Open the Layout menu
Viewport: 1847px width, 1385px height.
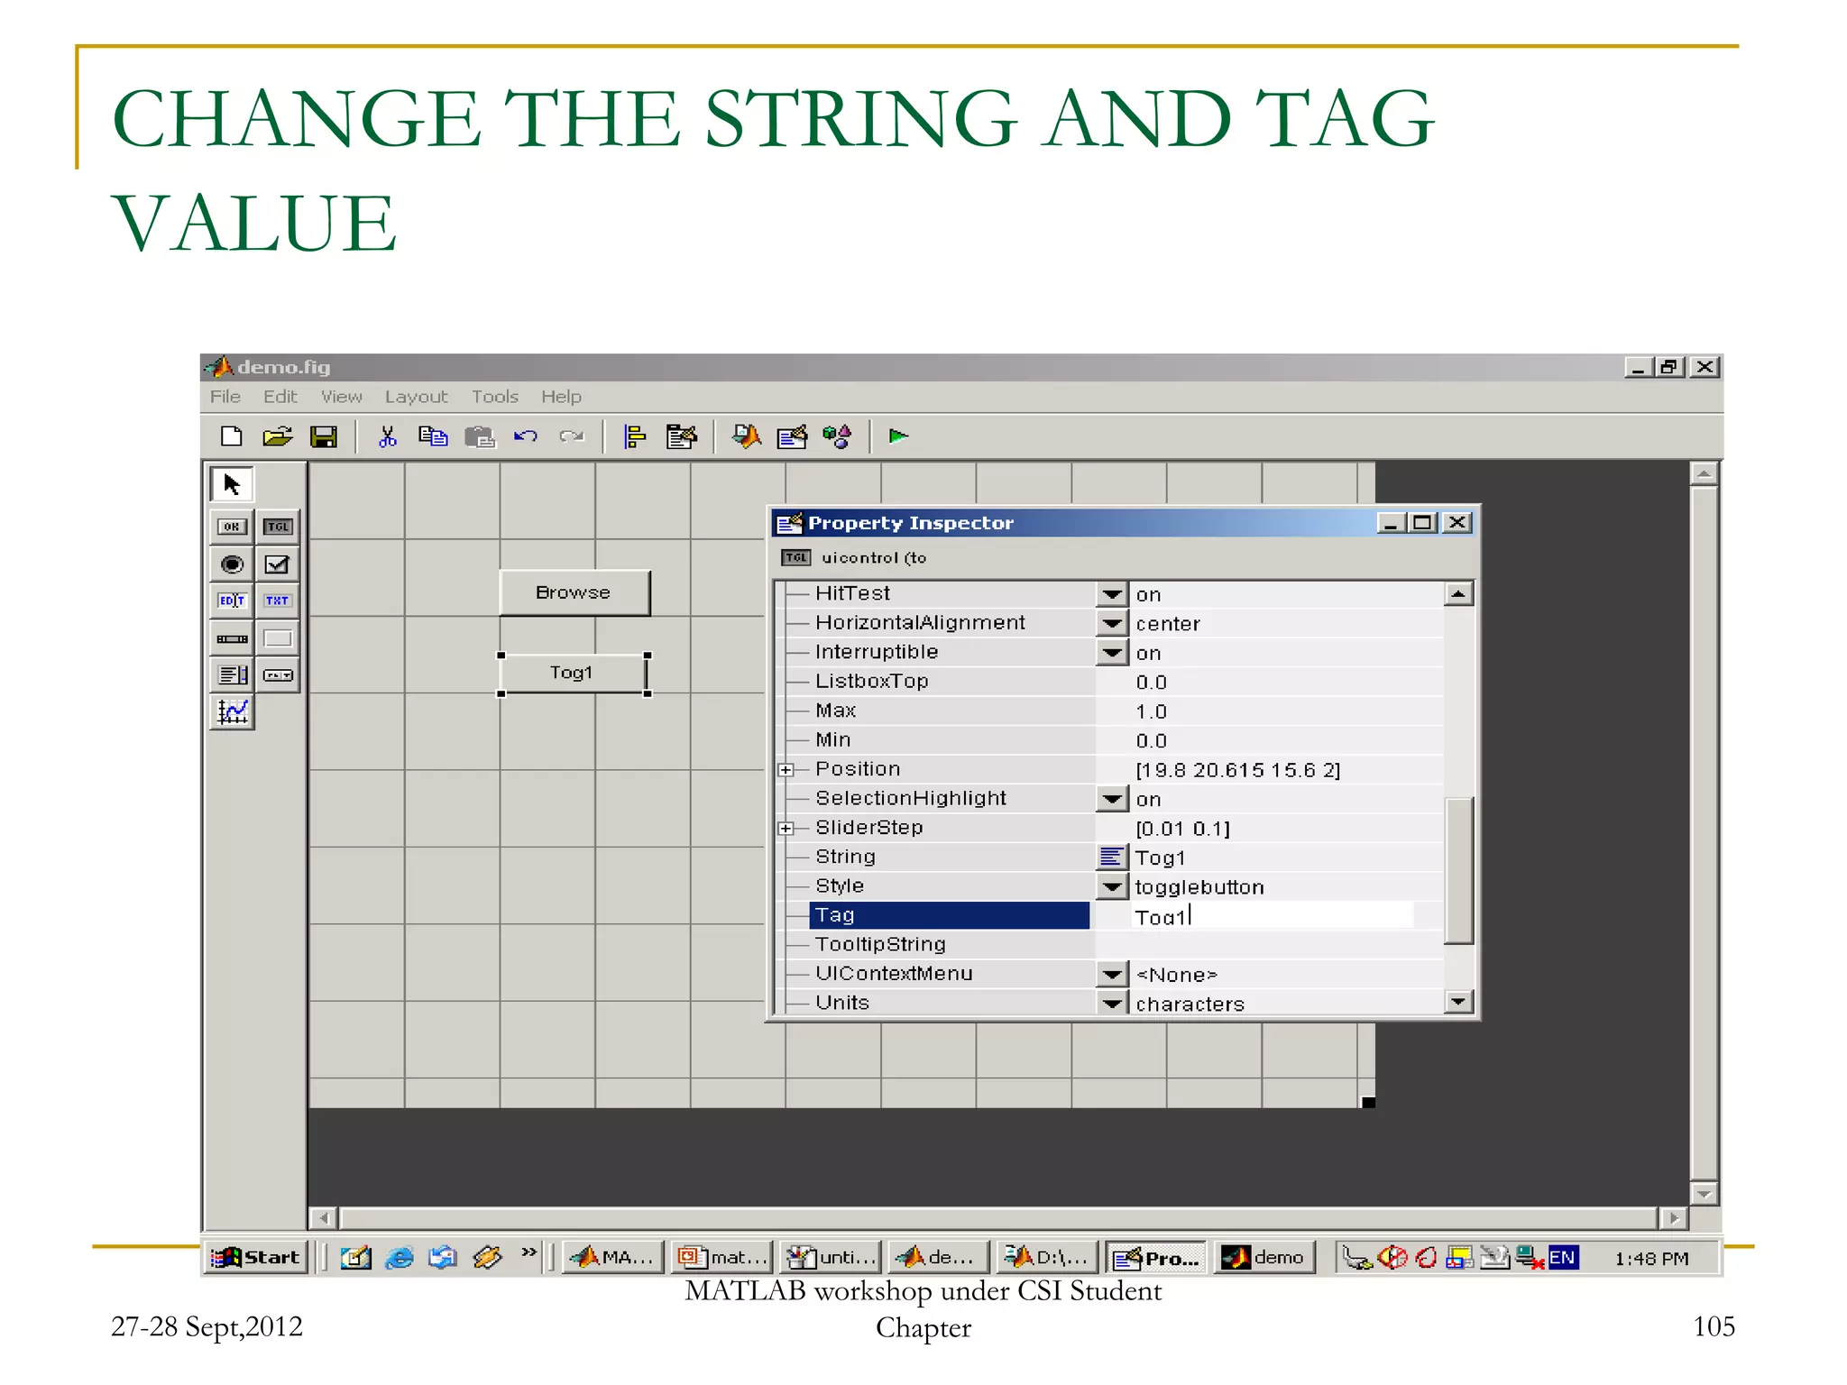coord(416,397)
